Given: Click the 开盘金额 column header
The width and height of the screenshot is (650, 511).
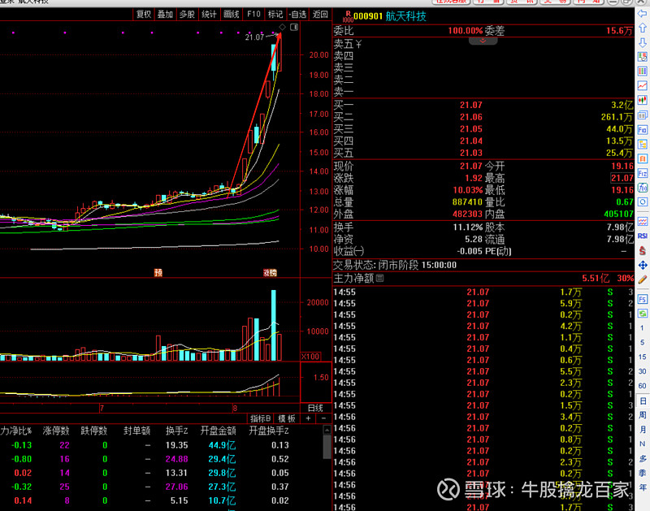Looking at the screenshot, I should coord(218,431).
